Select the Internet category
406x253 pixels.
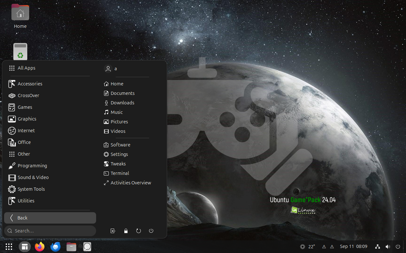(x=26, y=131)
